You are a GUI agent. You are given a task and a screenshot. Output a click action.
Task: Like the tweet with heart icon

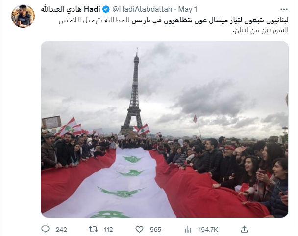tap(139, 229)
